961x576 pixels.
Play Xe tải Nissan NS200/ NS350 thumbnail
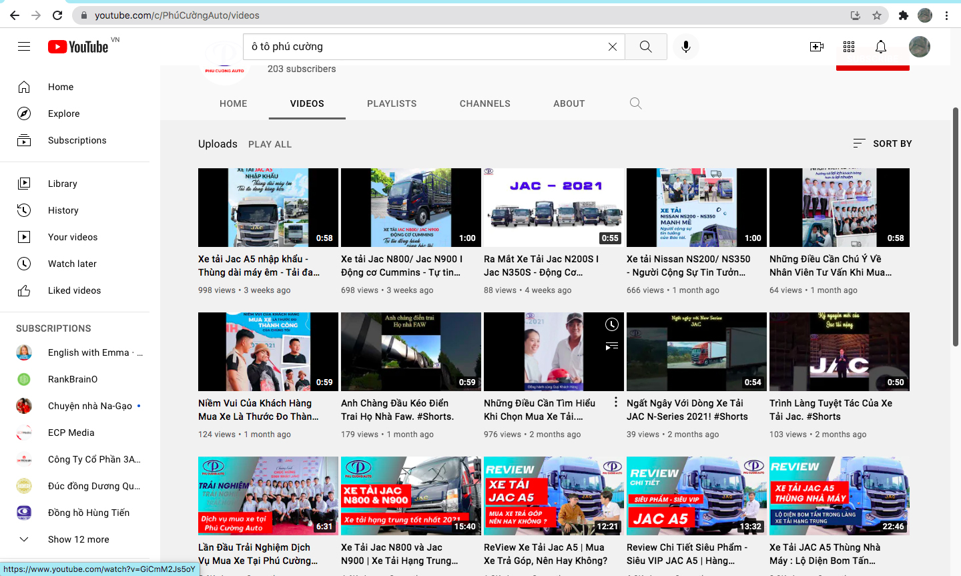697,208
